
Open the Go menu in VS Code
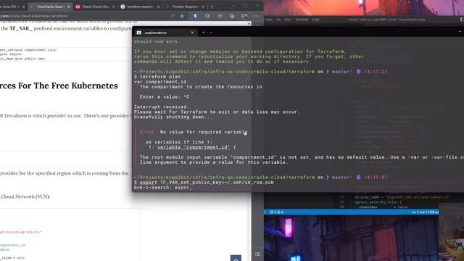click(278, 20)
